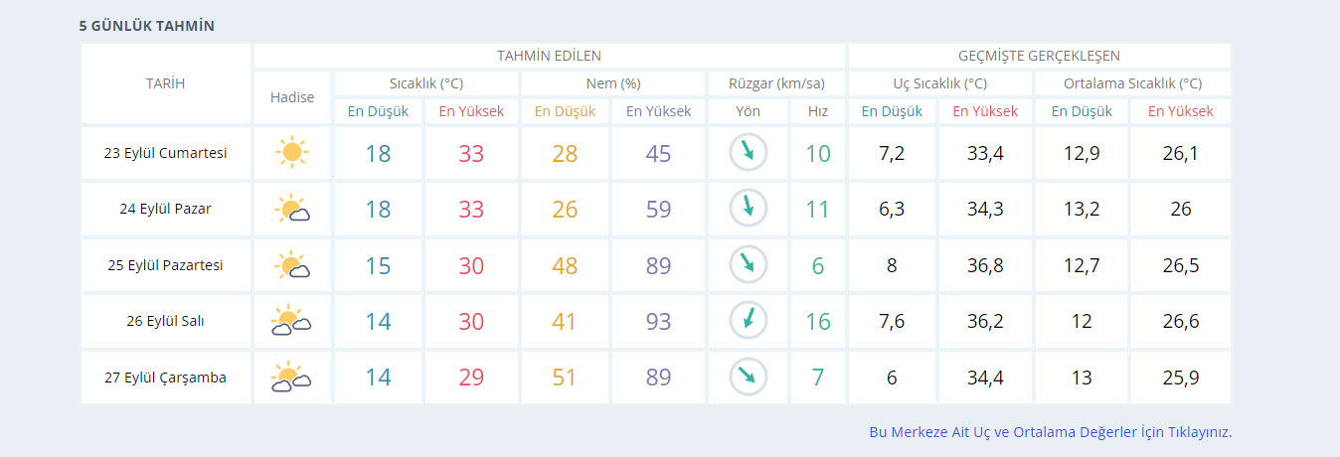Click the partly cloudy icon for 24 Eylül Pazar
The image size is (1340, 457).
(292, 210)
